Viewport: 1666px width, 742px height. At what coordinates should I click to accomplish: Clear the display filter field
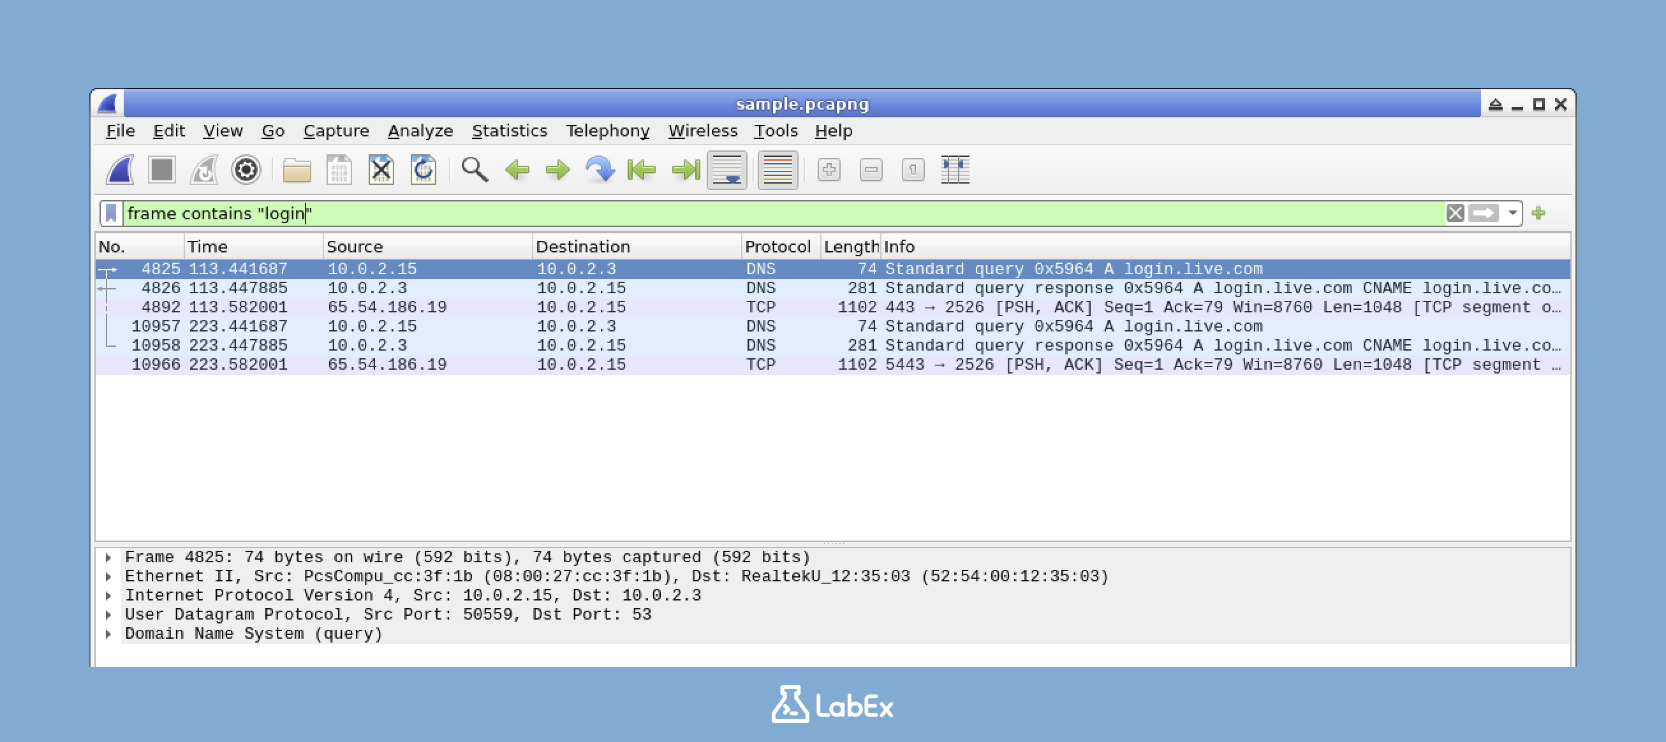point(1454,213)
